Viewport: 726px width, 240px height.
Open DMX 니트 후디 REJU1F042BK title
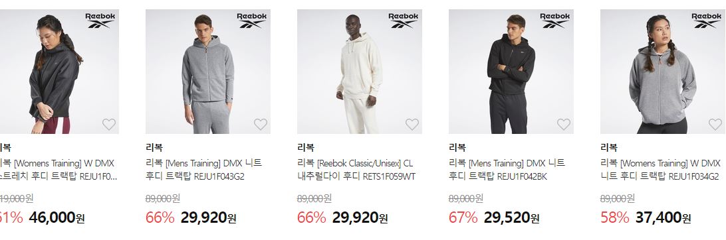click(x=507, y=170)
